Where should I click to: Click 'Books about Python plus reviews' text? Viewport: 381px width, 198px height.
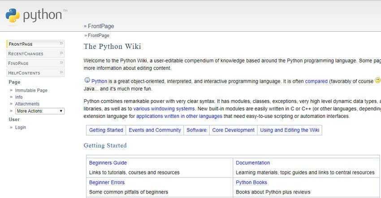click(273, 192)
